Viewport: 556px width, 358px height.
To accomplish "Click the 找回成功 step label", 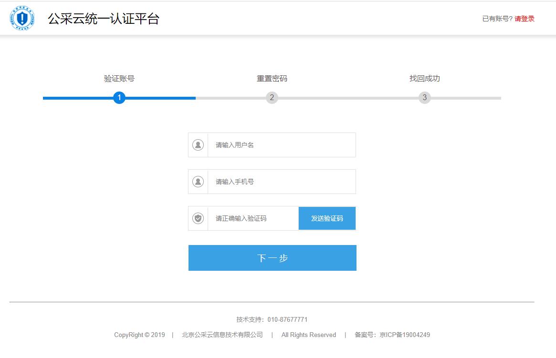I will [x=424, y=79].
